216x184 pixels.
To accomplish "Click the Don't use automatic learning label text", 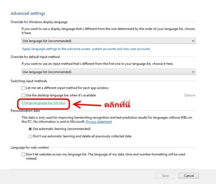I will (82, 136).
